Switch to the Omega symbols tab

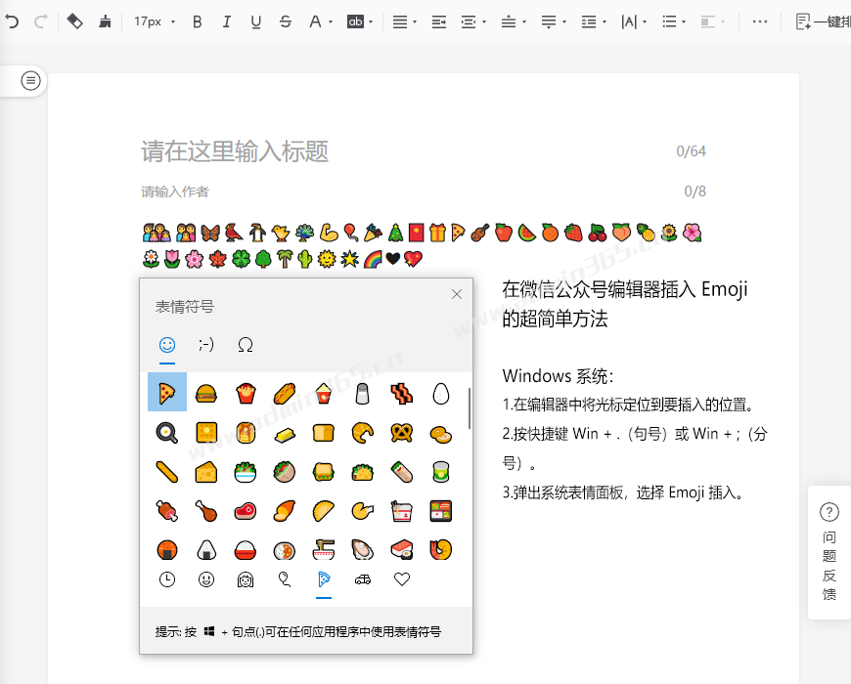[246, 345]
